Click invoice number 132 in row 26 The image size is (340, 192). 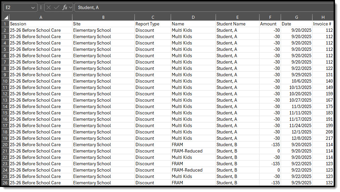323,183
